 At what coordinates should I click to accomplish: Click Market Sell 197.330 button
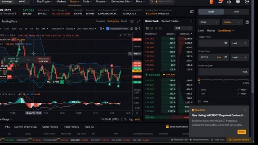pos(43,60)
